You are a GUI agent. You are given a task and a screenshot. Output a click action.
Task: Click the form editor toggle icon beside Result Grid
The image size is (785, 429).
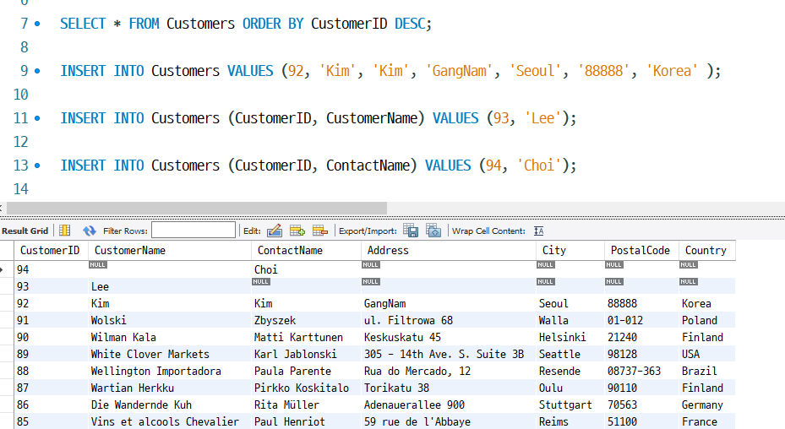coord(64,231)
